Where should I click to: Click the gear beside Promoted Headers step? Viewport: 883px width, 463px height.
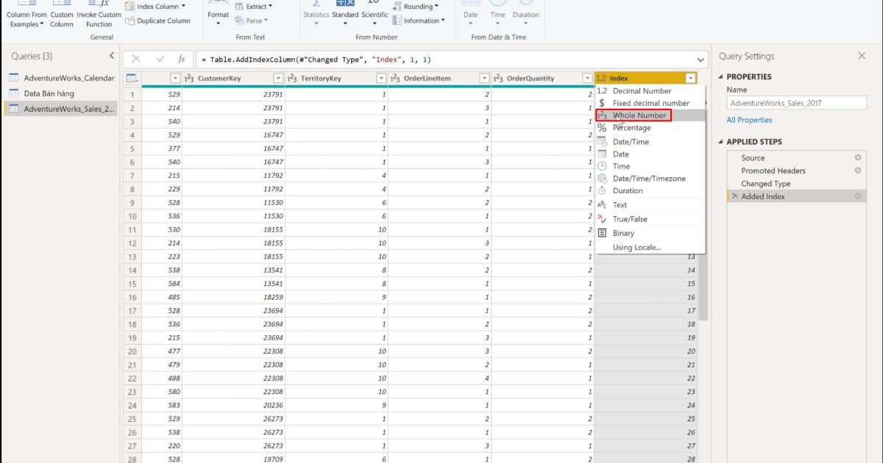857,171
